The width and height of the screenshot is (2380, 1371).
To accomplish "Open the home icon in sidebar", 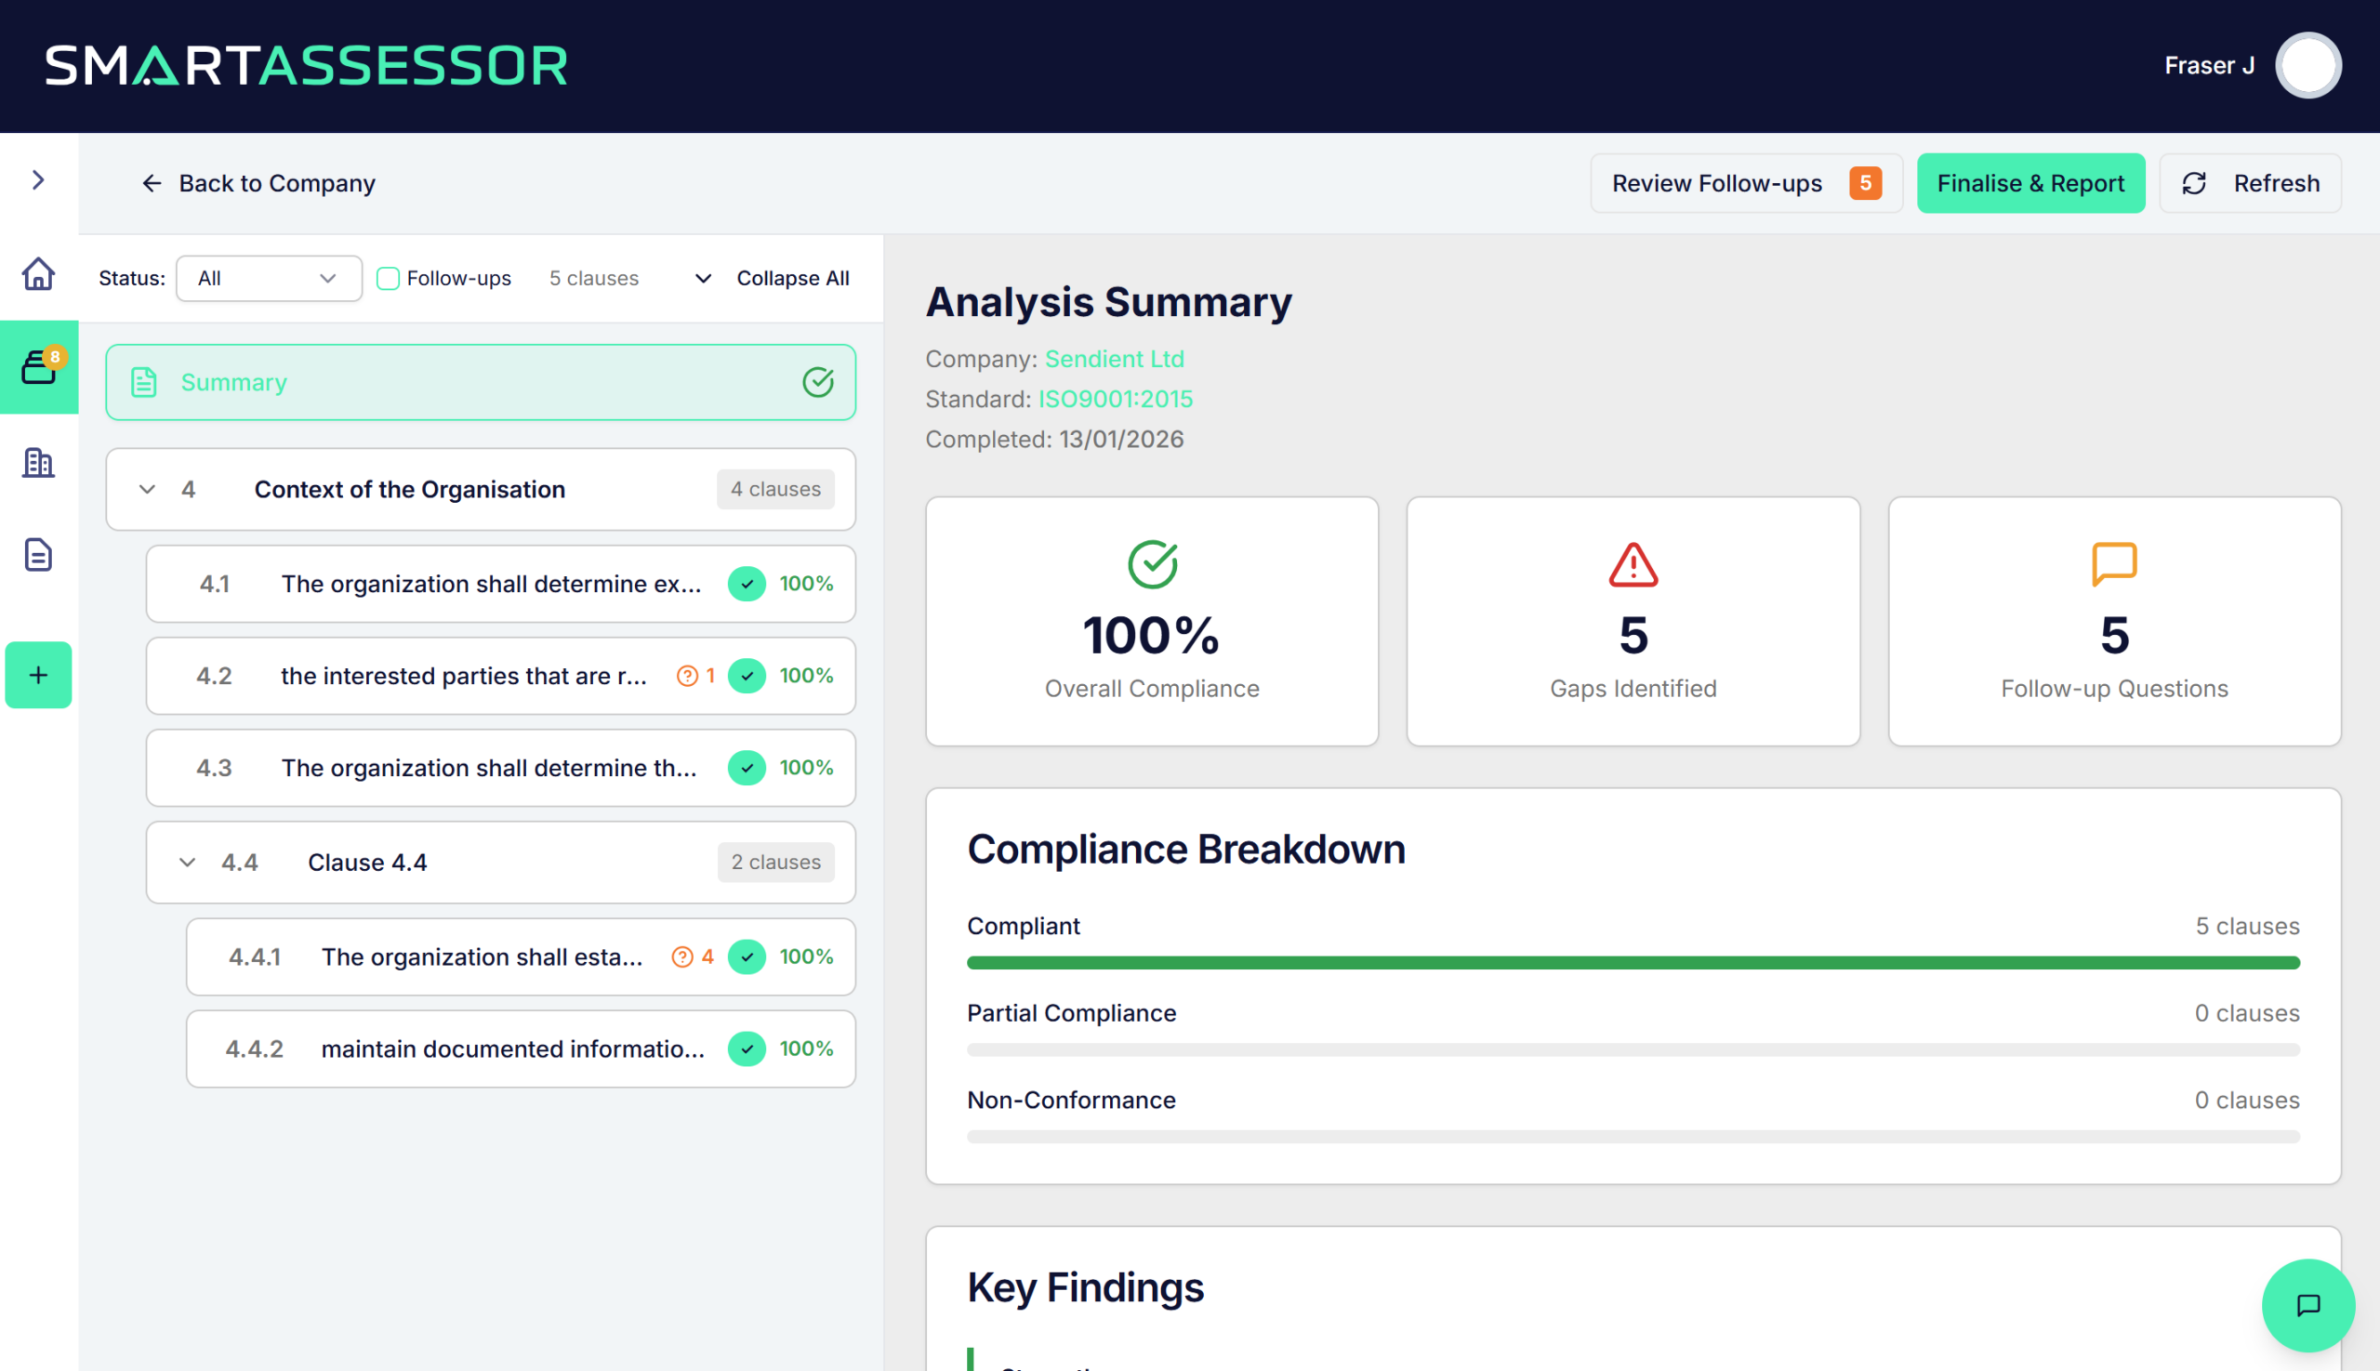I will (38, 274).
